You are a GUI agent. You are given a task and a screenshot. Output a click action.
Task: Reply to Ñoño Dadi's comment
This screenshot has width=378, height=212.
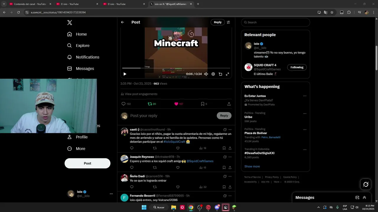[x=132, y=187]
